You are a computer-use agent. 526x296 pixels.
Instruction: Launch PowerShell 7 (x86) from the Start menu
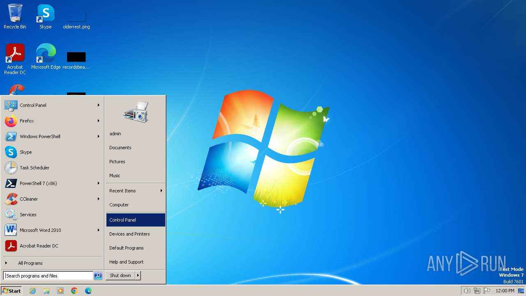pos(52,183)
